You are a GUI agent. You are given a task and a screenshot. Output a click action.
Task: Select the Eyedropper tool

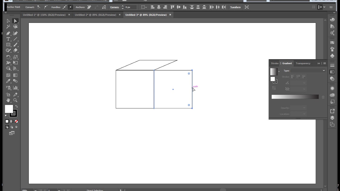coord(8,81)
